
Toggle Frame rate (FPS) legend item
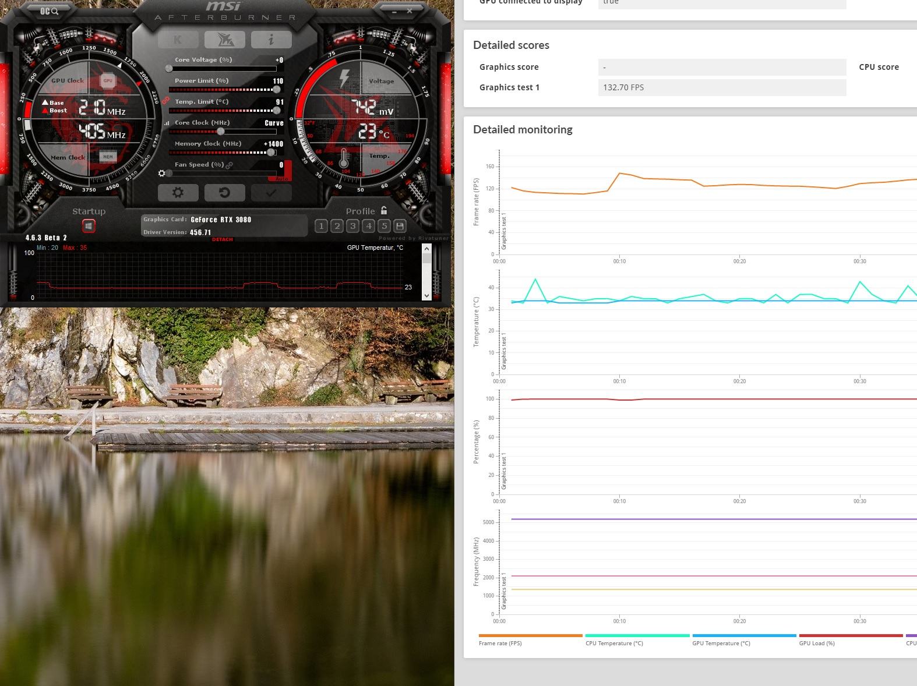pyautogui.click(x=530, y=640)
